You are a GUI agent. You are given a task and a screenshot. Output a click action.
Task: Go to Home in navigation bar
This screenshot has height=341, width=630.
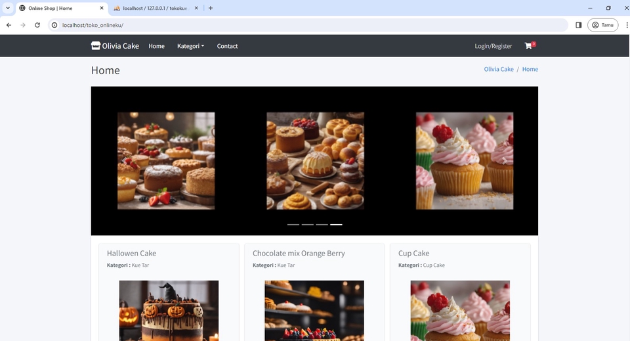(x=156, y=46)
